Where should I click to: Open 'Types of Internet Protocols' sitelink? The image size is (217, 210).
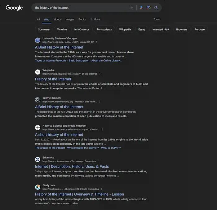tap(51, 61)
